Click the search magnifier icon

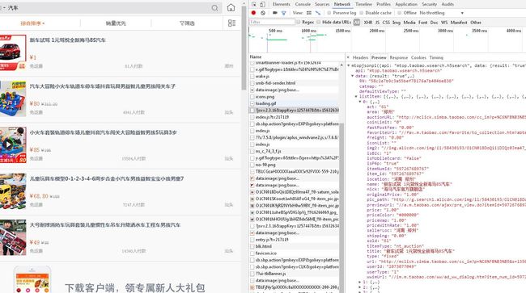coord(214,8)
